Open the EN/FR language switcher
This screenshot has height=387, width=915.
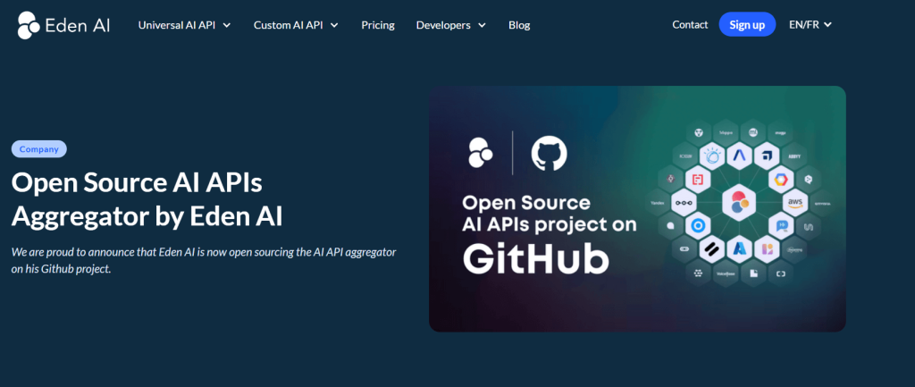(810, 24)
